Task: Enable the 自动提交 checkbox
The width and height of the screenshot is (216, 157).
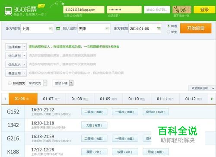Action: [x=10, y=83]
